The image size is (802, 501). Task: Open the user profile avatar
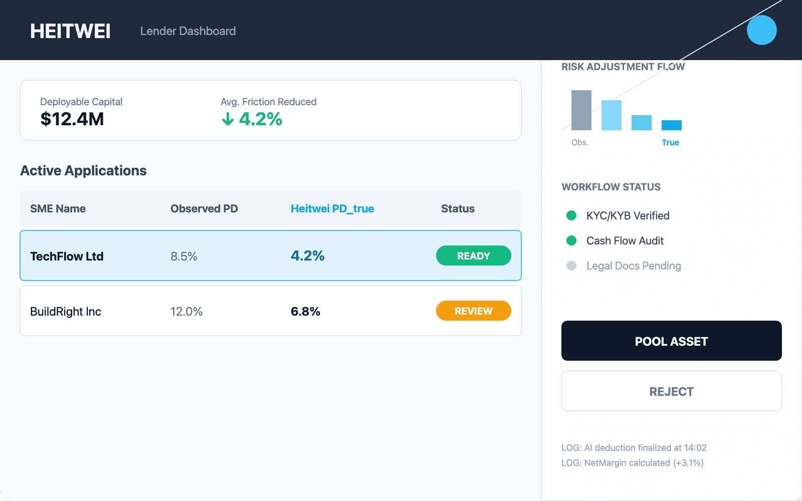761,30
